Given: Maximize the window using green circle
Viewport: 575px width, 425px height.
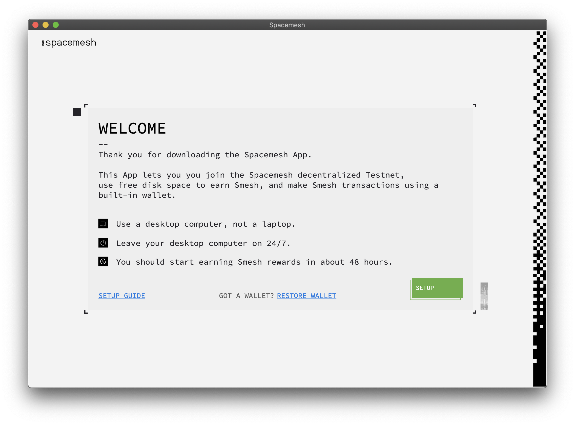Looking at the screenshot, I should pos(56,25).
